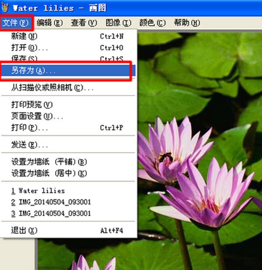Open recent file 2 IMG_20140504_093001
Screen dimensions: 262x270
click(68, 202)
